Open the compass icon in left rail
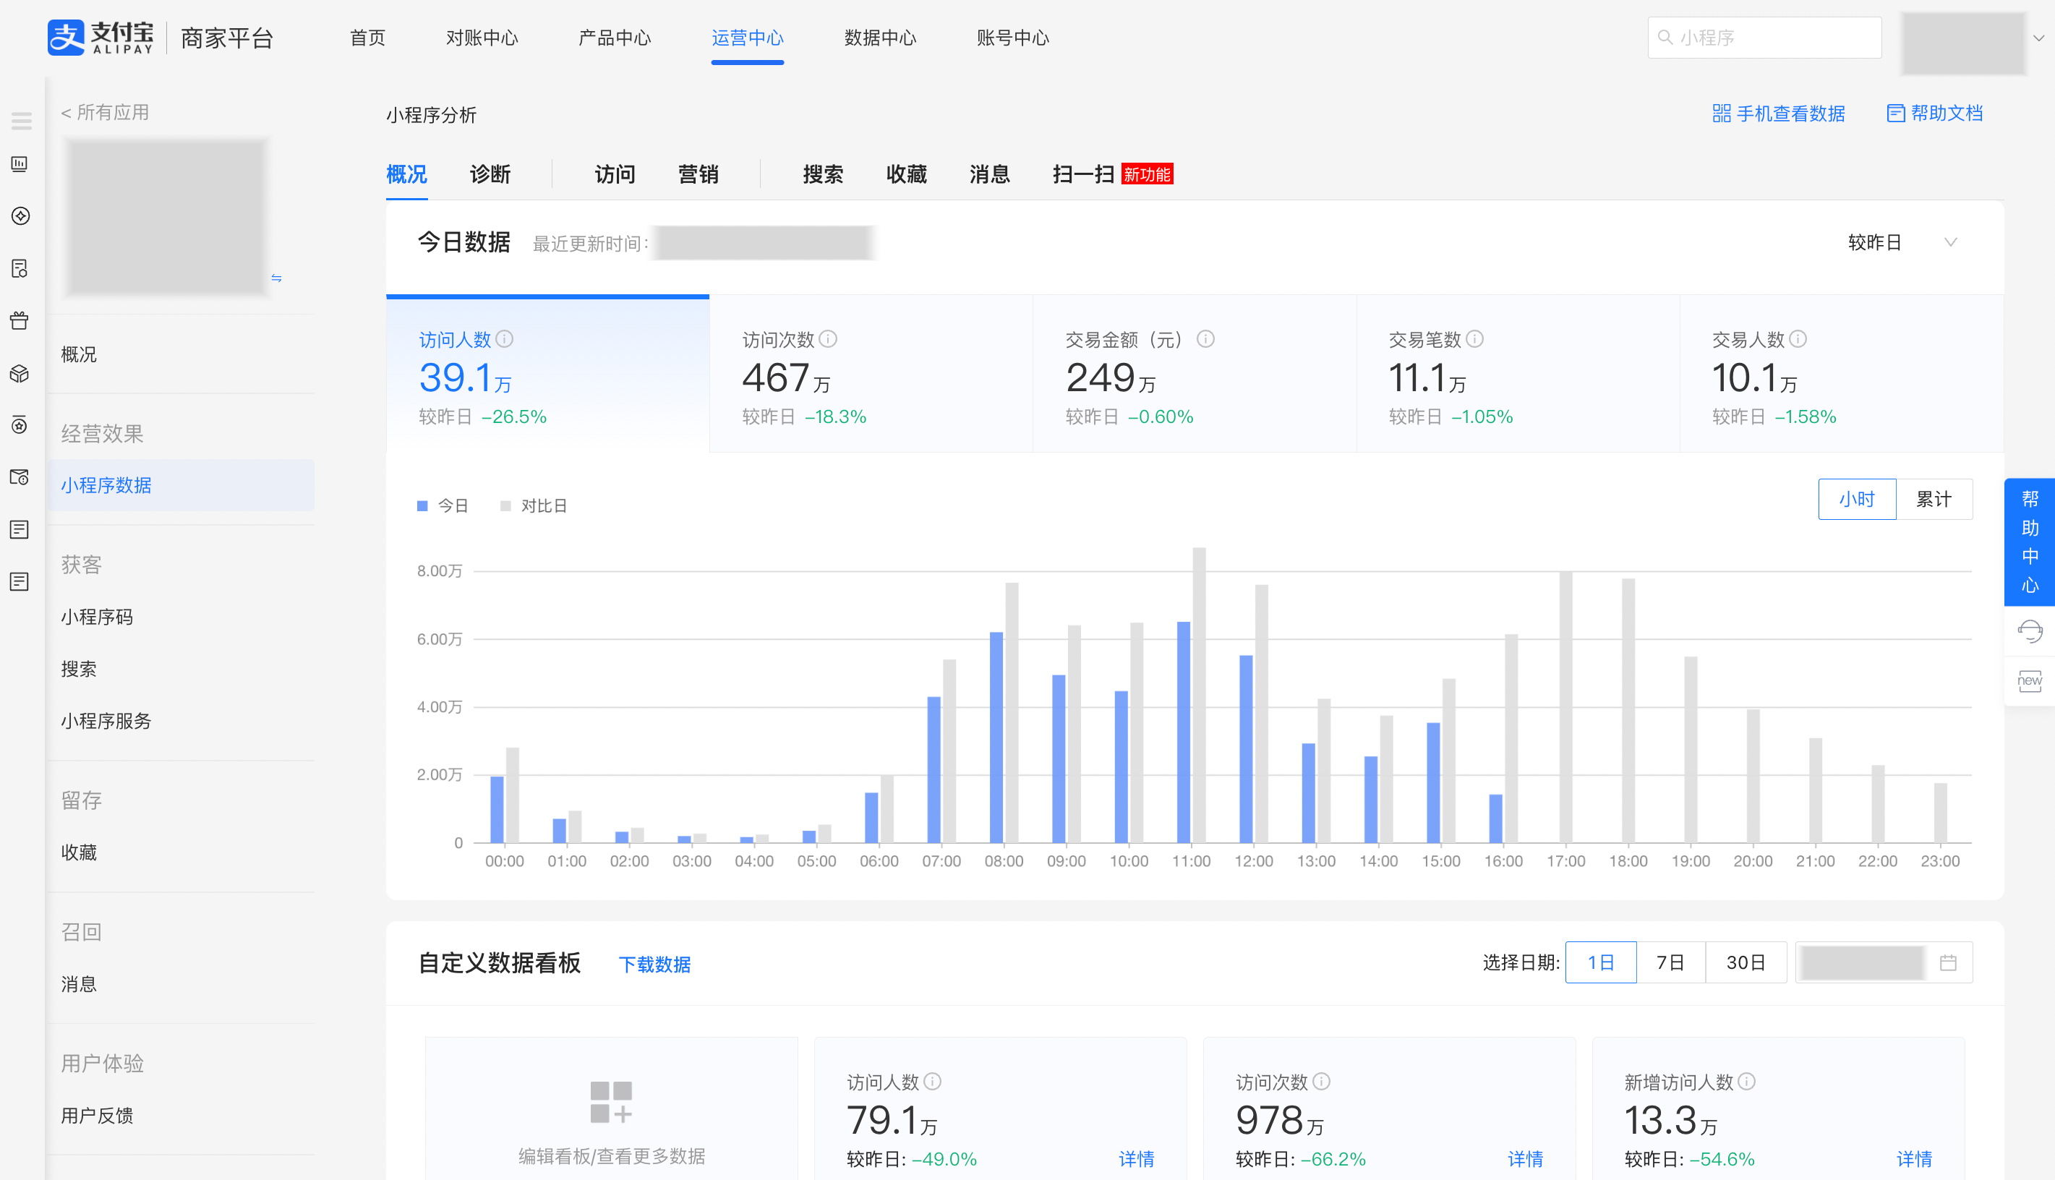2055x1180 pixels. click(20, 216)
